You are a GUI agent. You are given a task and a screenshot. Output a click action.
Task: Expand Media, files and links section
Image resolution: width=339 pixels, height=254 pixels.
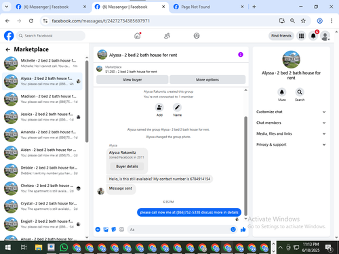point(291,133)
